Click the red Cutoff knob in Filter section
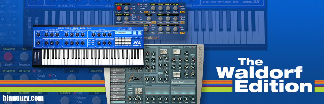 [119, 8]
